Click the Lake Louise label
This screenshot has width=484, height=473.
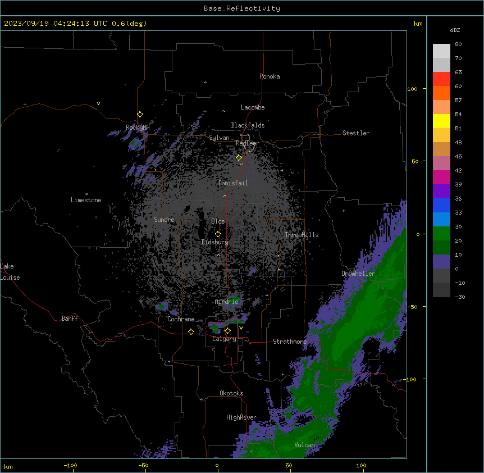pos(10,272)
